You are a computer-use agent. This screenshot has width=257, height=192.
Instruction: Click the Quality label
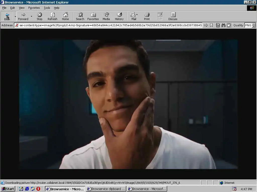click(238, 25)
